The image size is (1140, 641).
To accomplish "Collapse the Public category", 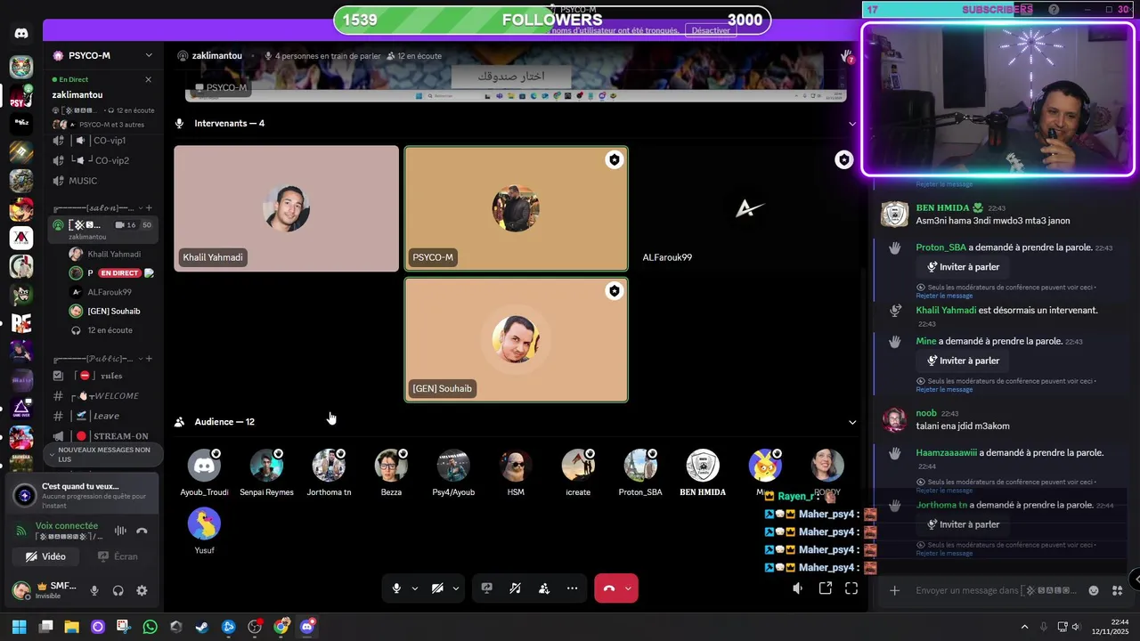I will [x=93, y=359].
